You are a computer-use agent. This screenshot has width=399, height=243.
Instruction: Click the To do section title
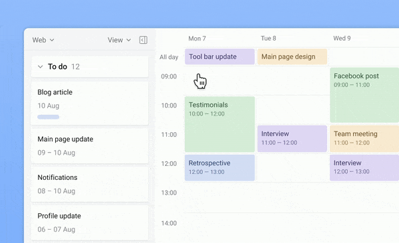point(57,66)
